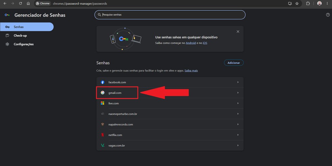The width and height of the screenshot is (332, 166).
Task: Open the napalmrecords.com password entry
Action: (170, 124)
